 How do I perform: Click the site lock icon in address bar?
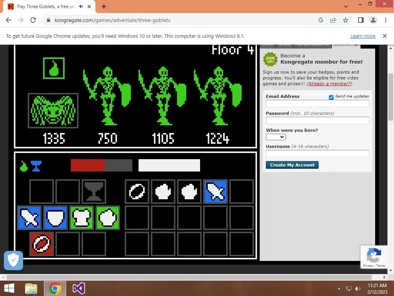point(48,20)
